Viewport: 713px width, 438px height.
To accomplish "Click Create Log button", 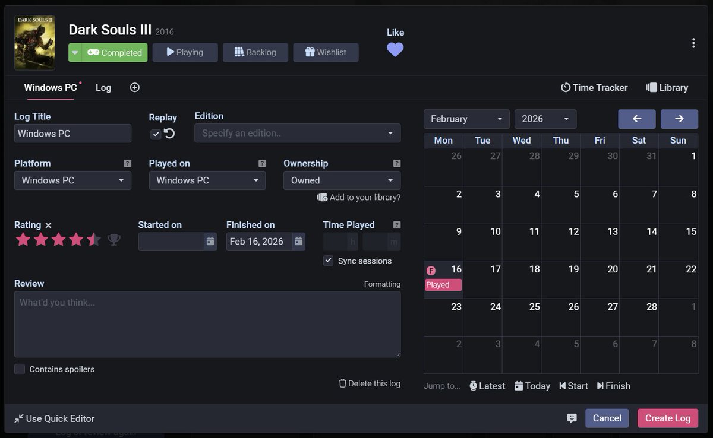I will [668, 418].
